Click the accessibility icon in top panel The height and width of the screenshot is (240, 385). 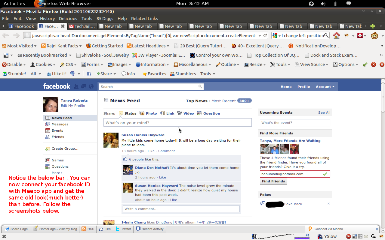(311, 4)
